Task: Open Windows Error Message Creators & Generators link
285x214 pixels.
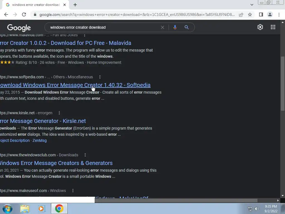Action: pyautogui.click(x=56, y=163)
